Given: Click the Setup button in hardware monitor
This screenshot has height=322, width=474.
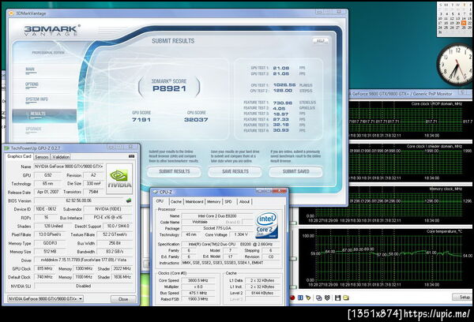Looking at the screenshot, I should [x=463, y=298].
